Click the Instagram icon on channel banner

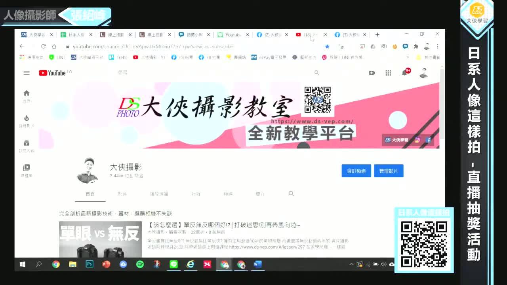click(x=417, y=140)
